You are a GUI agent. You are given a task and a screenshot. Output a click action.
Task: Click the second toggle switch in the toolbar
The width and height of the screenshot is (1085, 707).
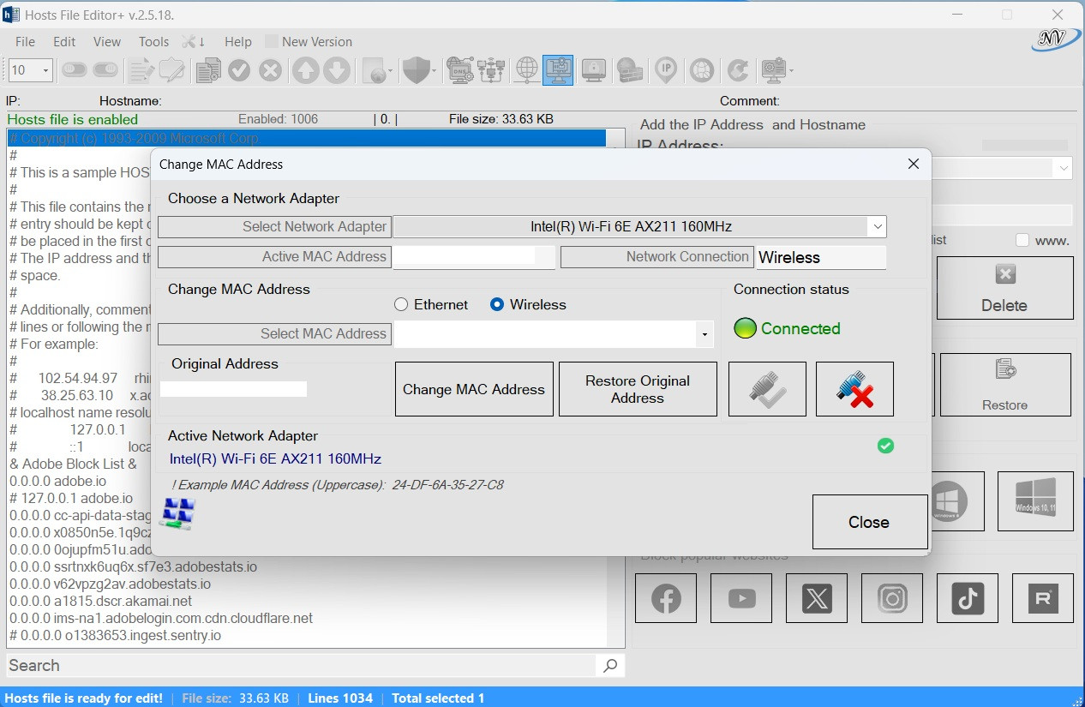coord(105,70)
